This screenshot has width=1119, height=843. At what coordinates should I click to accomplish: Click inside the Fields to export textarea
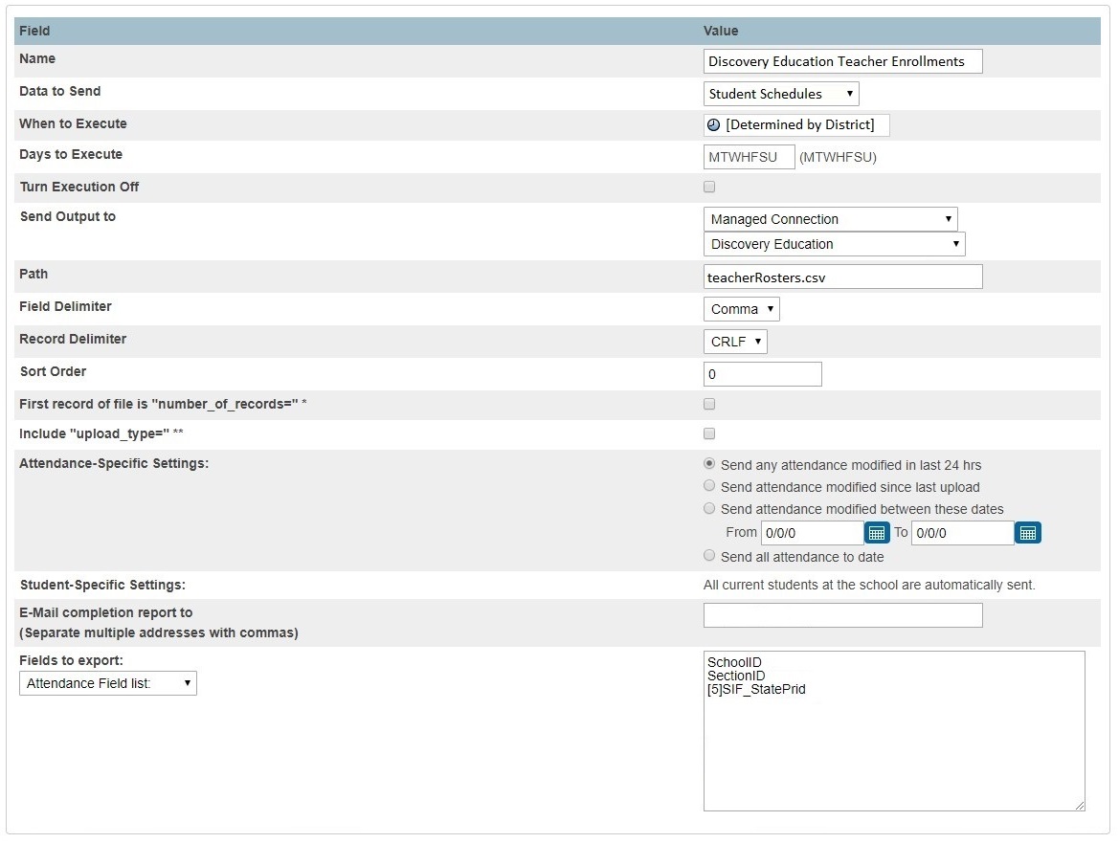click(x=893, y=730)
